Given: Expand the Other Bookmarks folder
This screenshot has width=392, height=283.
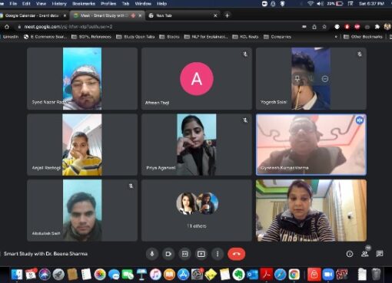Looking at the screenshot, I should 363,37.
